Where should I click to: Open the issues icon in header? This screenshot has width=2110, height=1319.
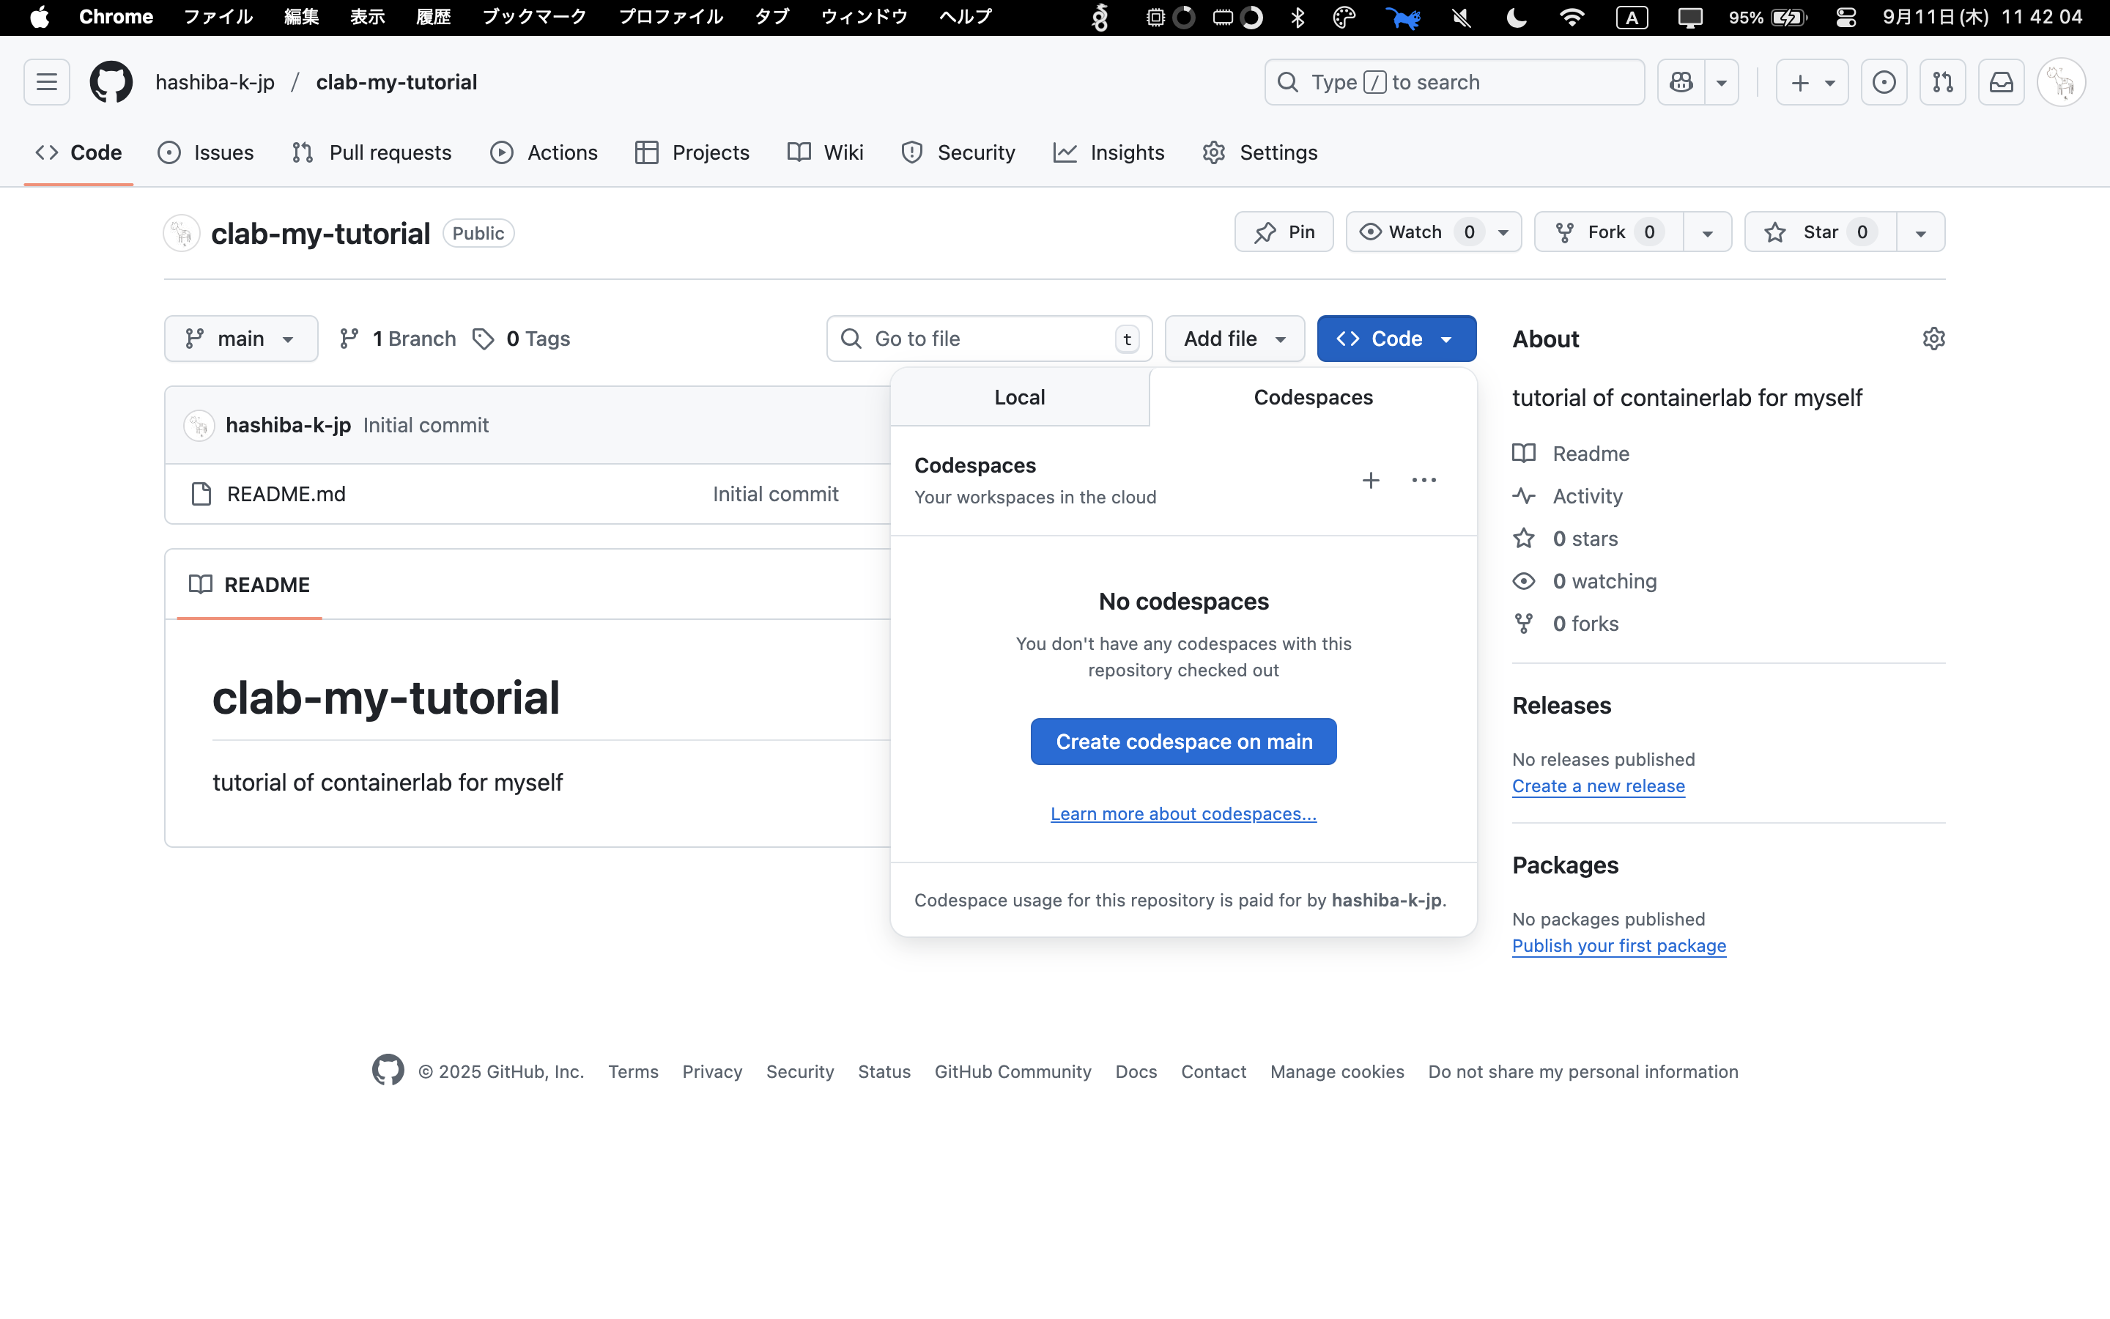pyautogui.click(x=1884, y=82)
